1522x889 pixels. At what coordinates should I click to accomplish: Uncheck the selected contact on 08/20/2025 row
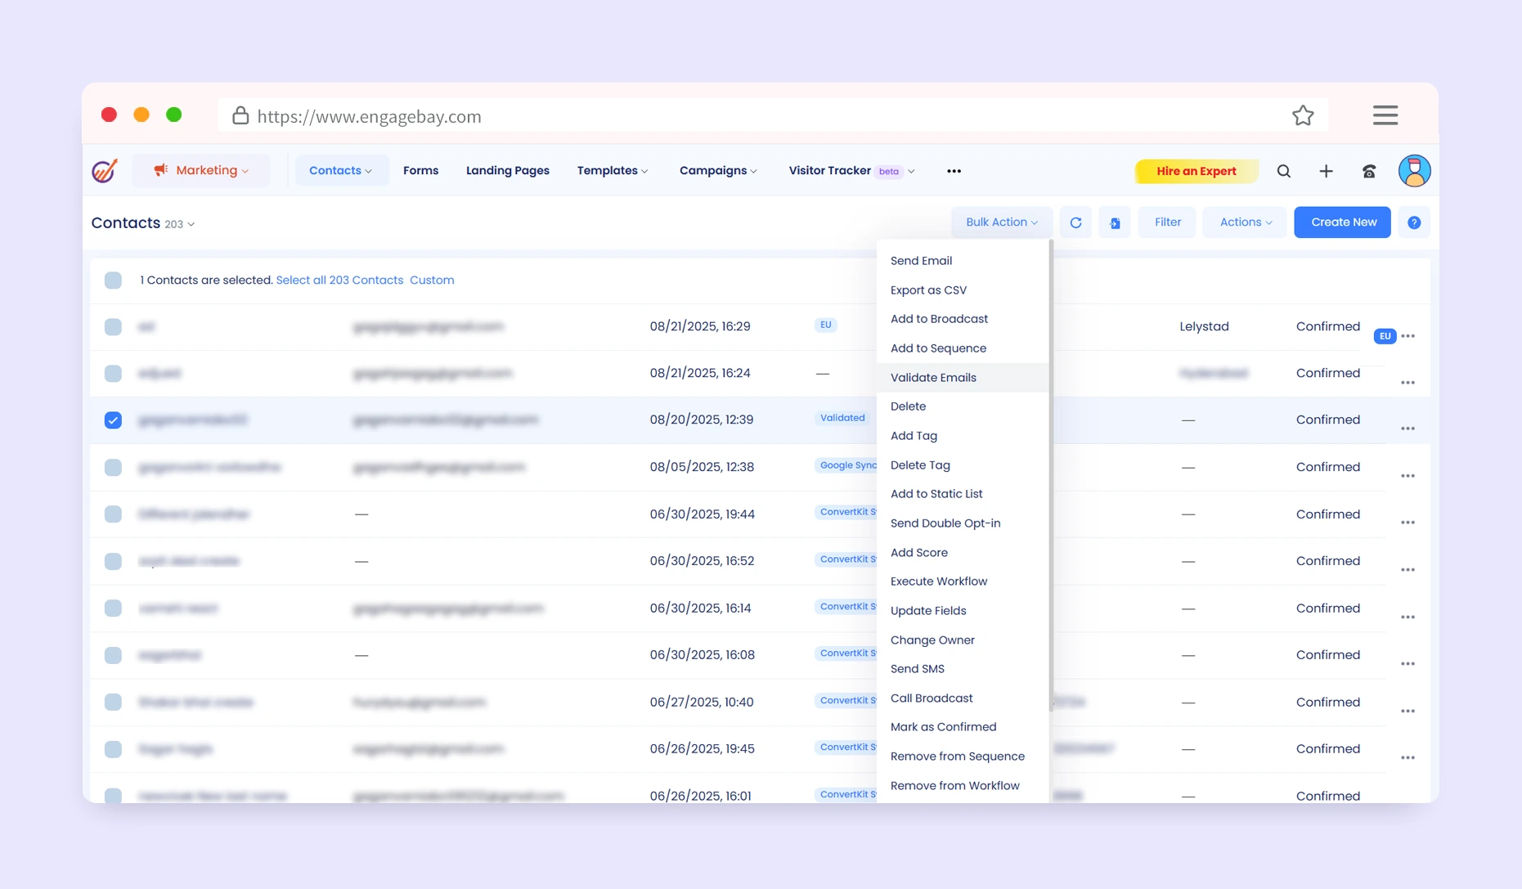coord(113,420)
